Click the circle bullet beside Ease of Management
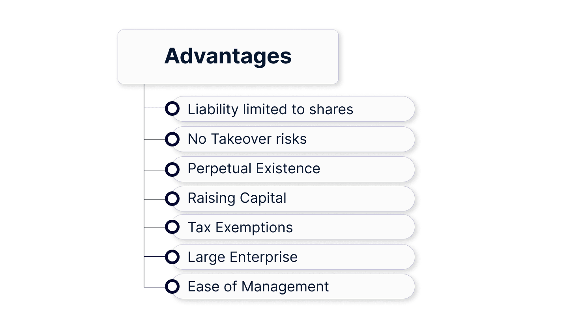This screenshot has height=328, width=575. point(172,286)
